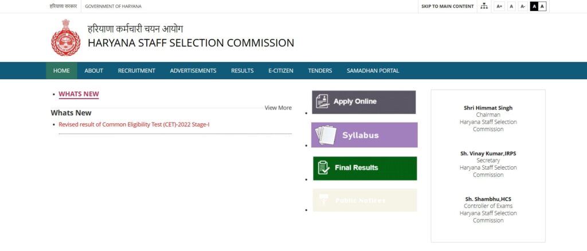Open the Syllabus banner with papers icon
Screen dimensions: 587x251
pyautogui.click(x=364, y=135)
